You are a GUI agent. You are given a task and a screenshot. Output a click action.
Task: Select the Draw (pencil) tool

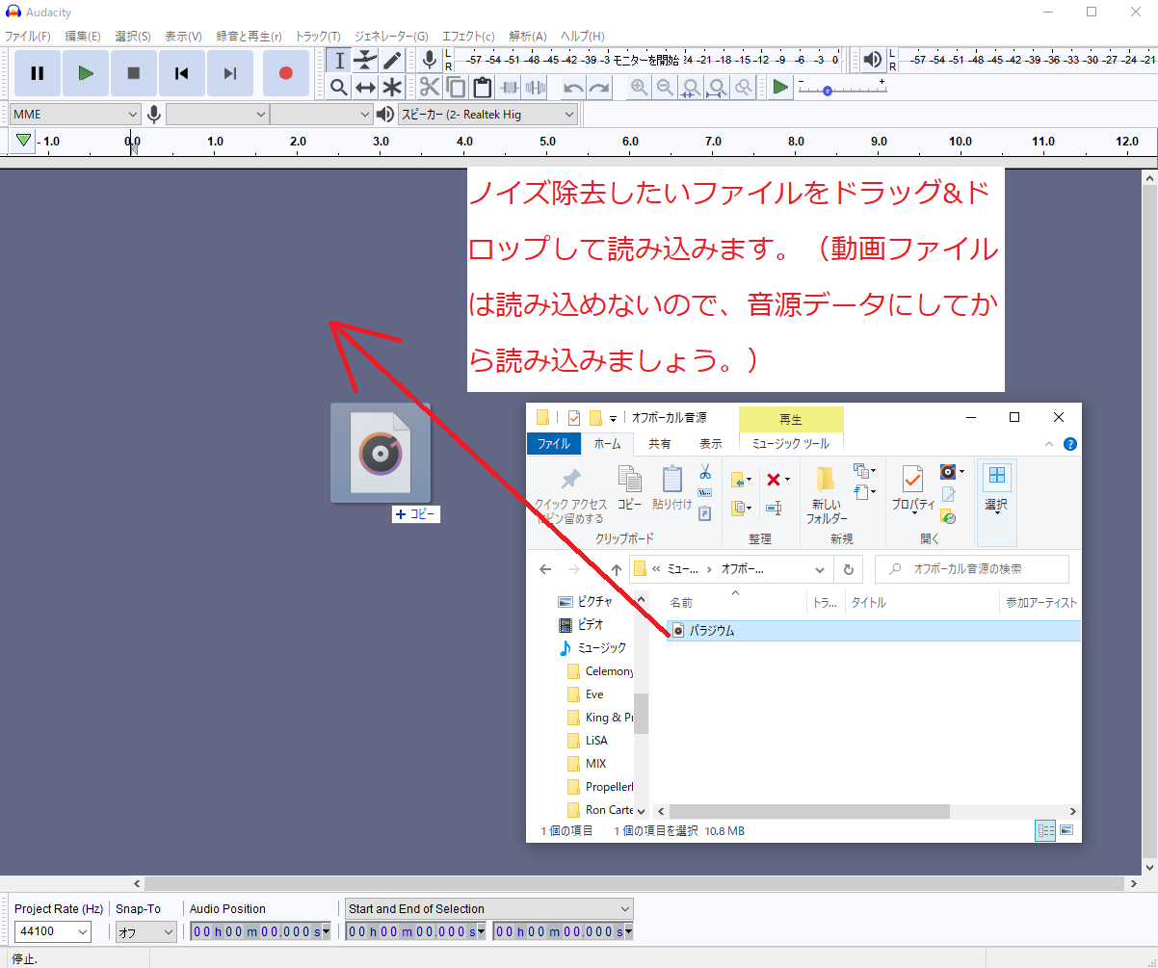391,60
